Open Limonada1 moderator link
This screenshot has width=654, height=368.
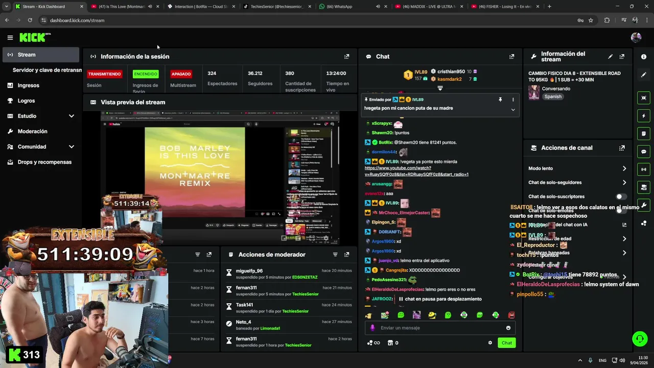270,329
